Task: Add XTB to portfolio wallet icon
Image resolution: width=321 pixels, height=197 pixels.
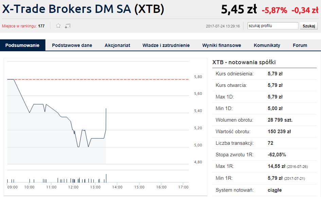Action: click(x=68, y=26)
